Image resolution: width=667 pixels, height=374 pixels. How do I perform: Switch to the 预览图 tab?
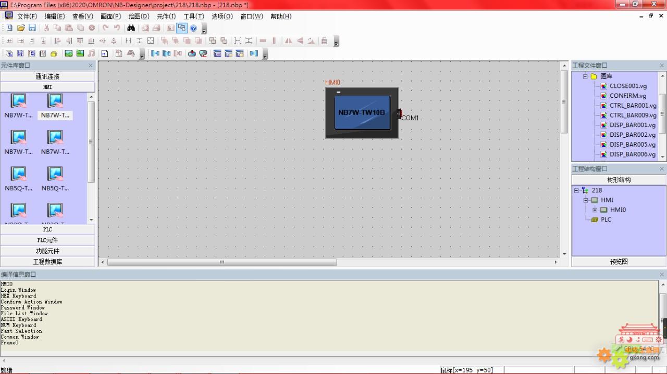619,262
